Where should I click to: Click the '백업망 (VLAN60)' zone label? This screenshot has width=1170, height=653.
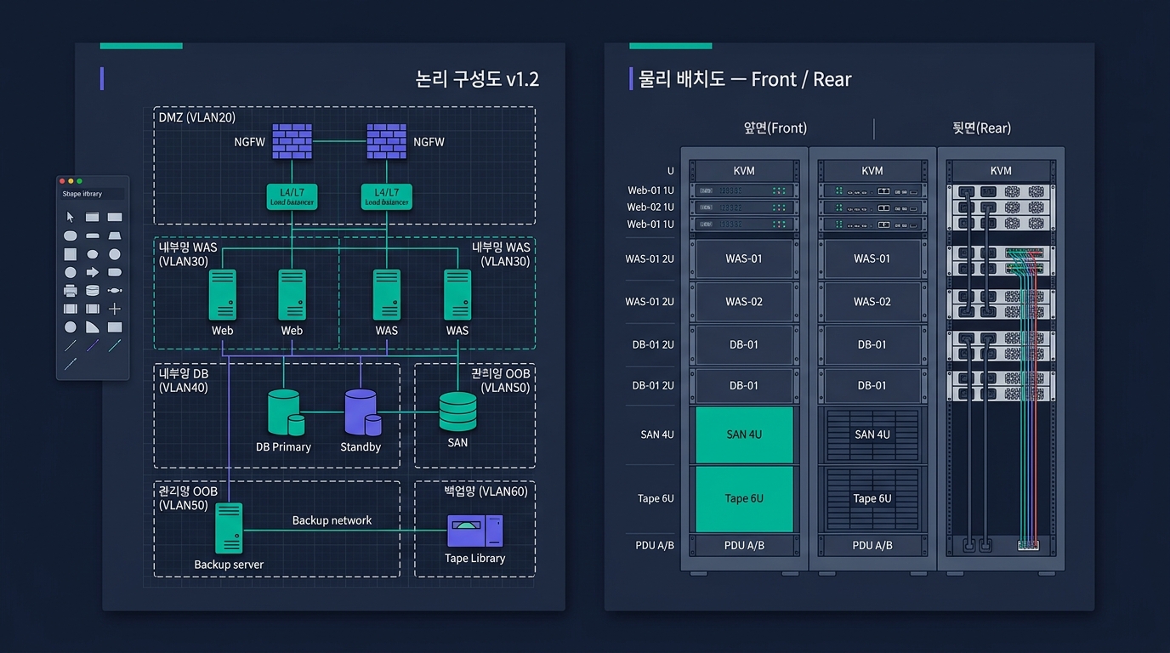[486, 491]
